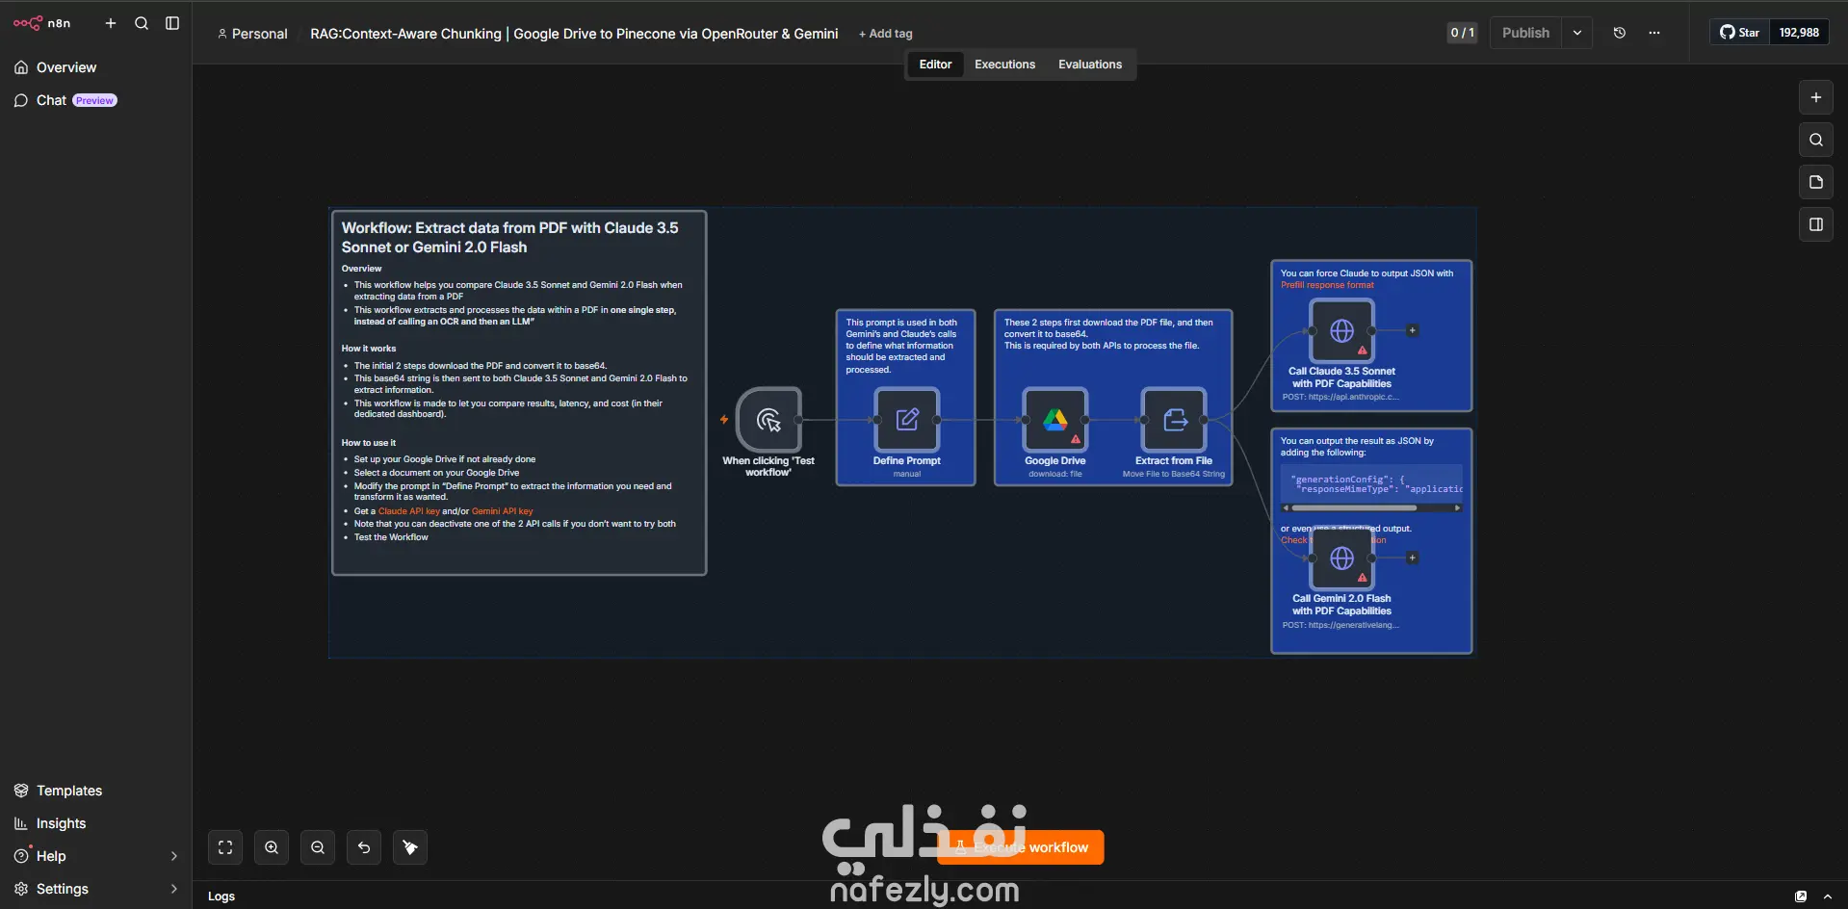This screenshot has height=909, width=1848.
Task: Expand the Settings submenu chevron
Action: pos(173,889)
